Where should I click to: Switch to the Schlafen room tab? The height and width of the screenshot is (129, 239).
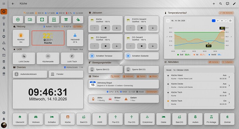[x=52, y=119]
